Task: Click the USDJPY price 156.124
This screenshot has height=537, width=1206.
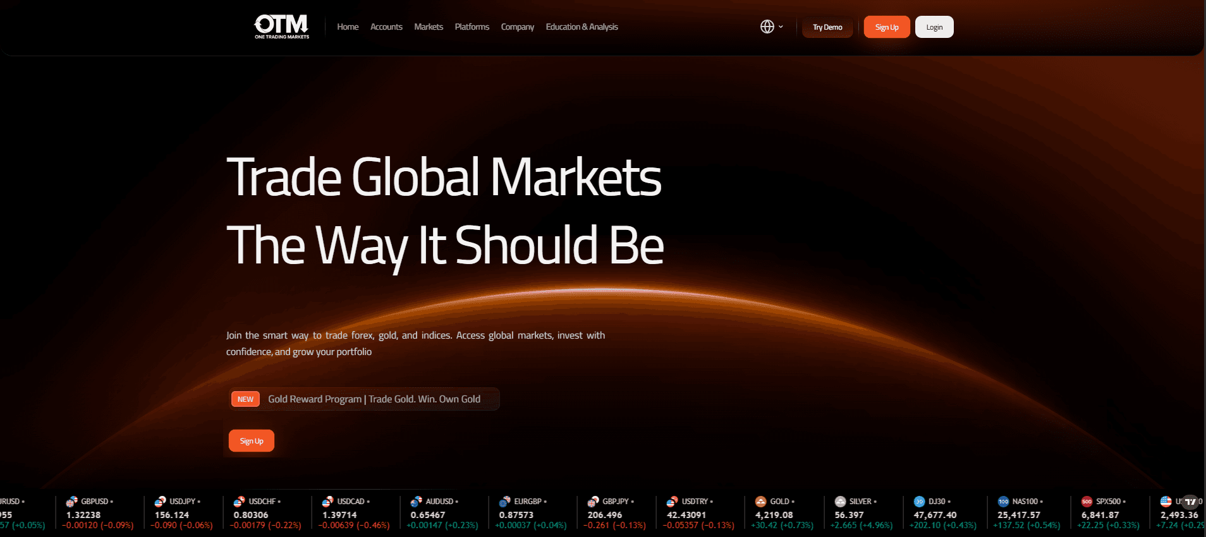Action: (x=172, y=515)
